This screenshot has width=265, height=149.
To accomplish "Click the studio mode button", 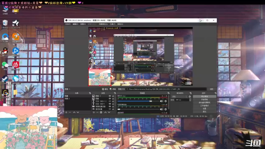I will pos(204,106).
